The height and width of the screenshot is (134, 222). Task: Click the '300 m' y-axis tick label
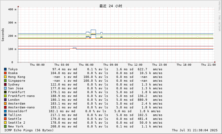click(x=12, y=23)
